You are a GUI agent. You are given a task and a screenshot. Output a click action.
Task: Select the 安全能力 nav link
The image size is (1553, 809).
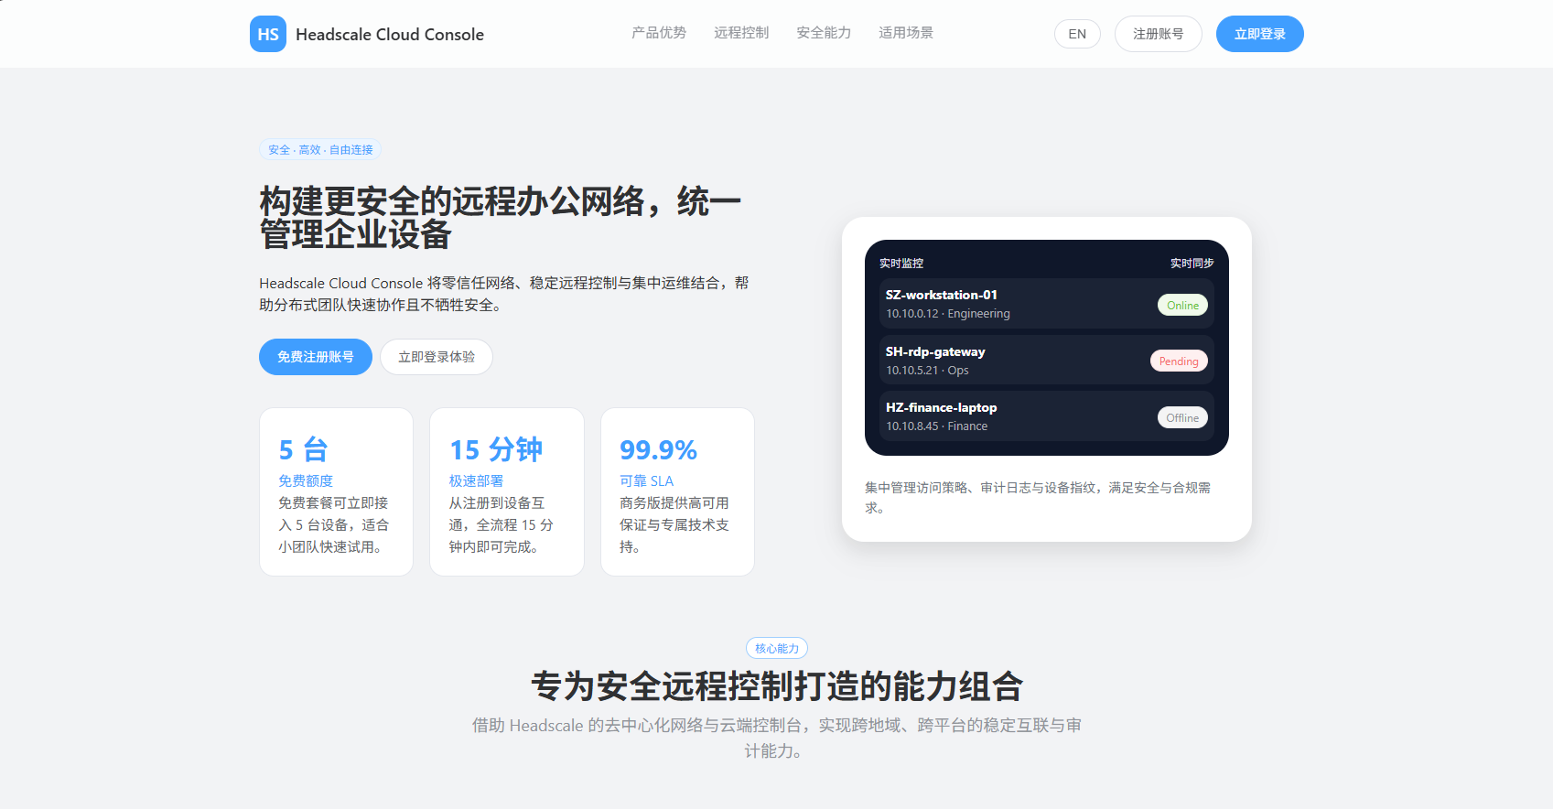823,33
